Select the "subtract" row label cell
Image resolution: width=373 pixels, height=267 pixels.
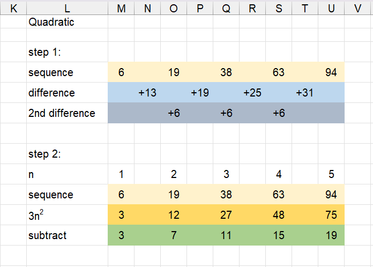click(x=67, y=235)
